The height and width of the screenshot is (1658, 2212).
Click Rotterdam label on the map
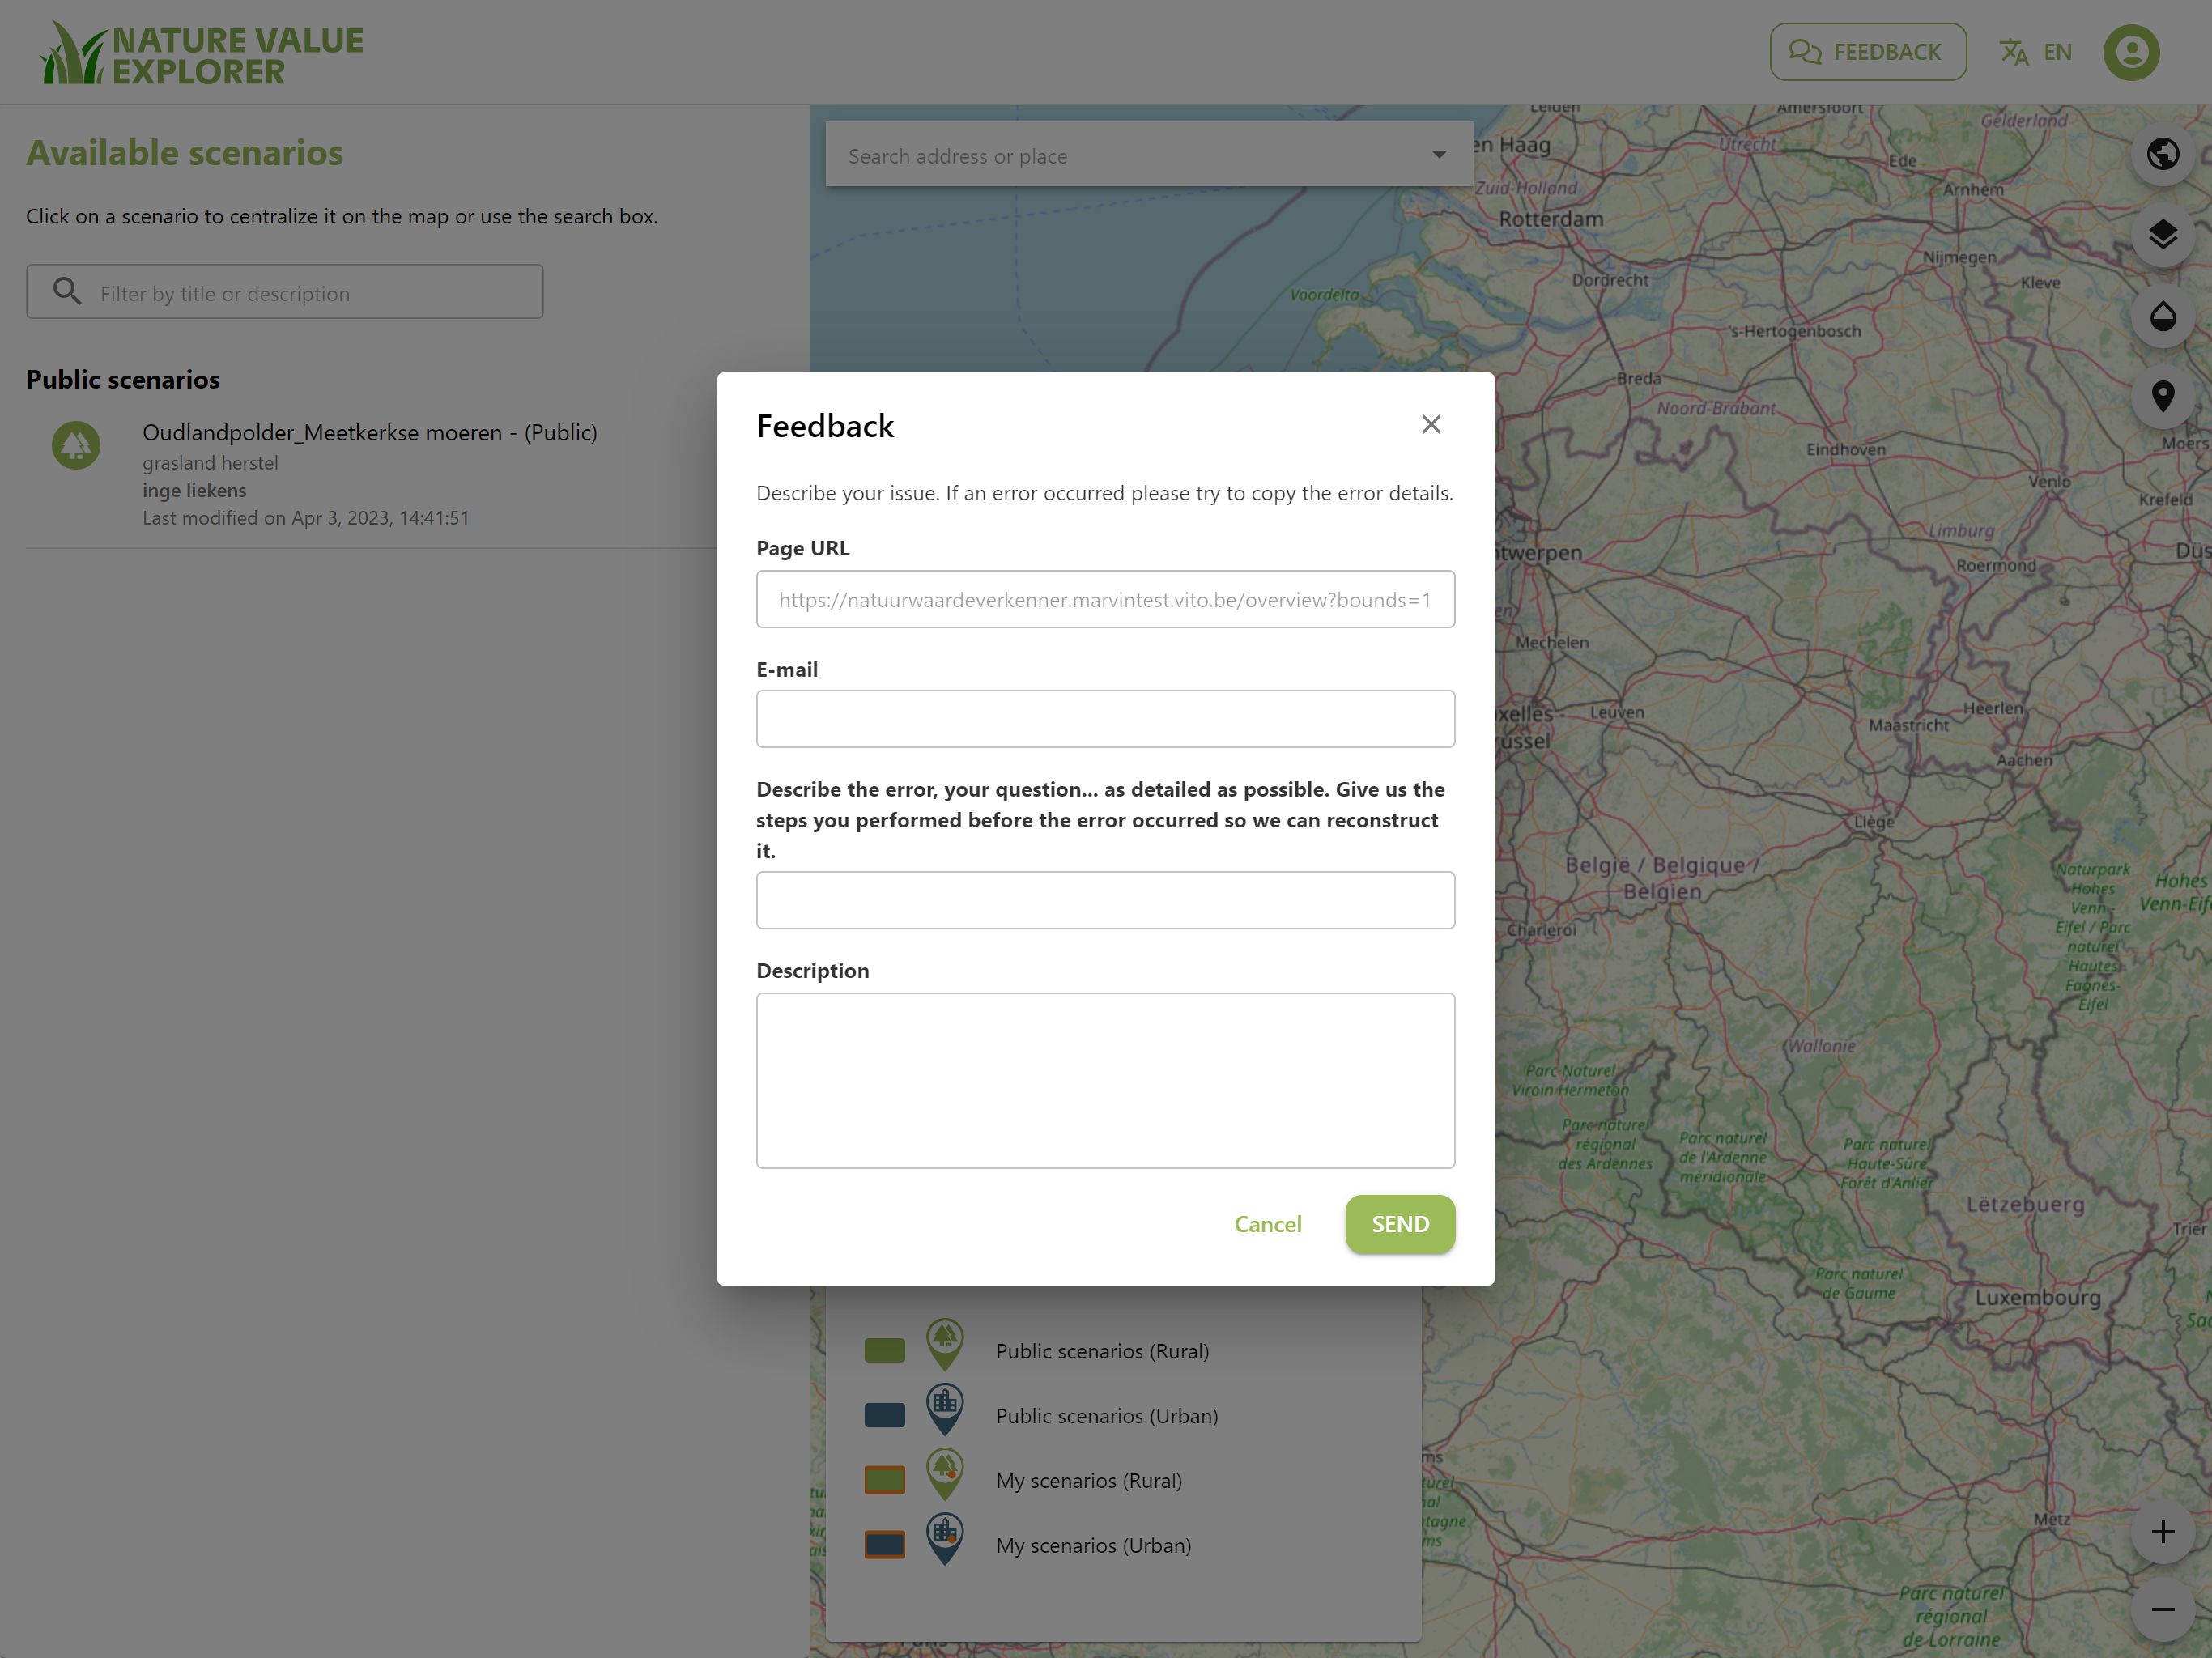pos(1550,219)
